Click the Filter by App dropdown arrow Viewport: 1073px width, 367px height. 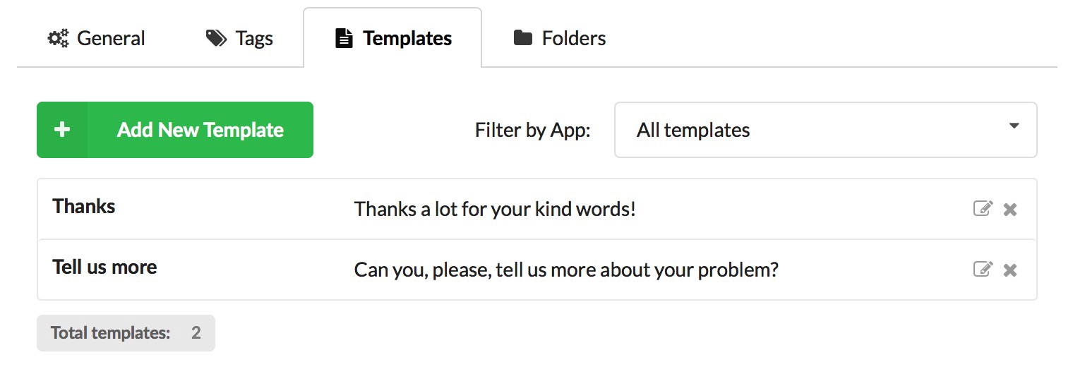pos(1014,126)
